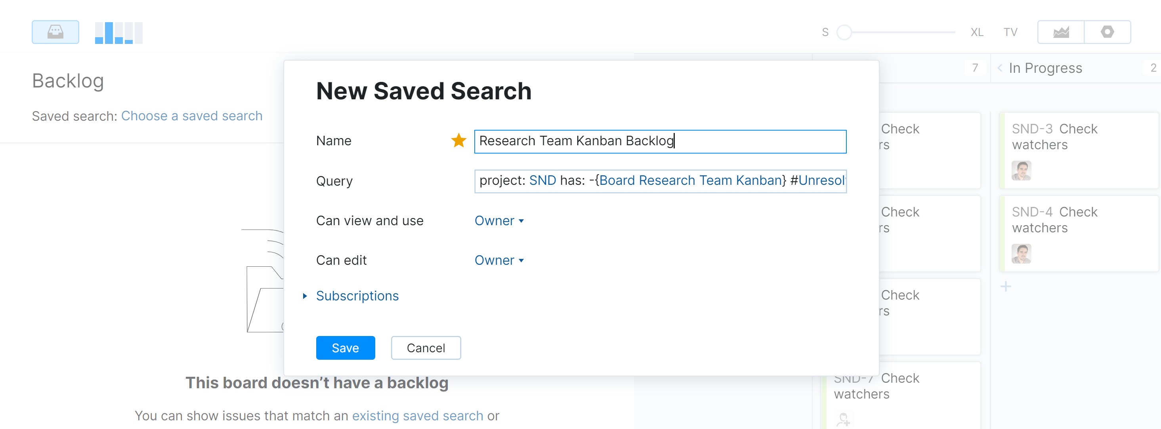
Task: Click inside the Query input field
Action: pos(660,180)
